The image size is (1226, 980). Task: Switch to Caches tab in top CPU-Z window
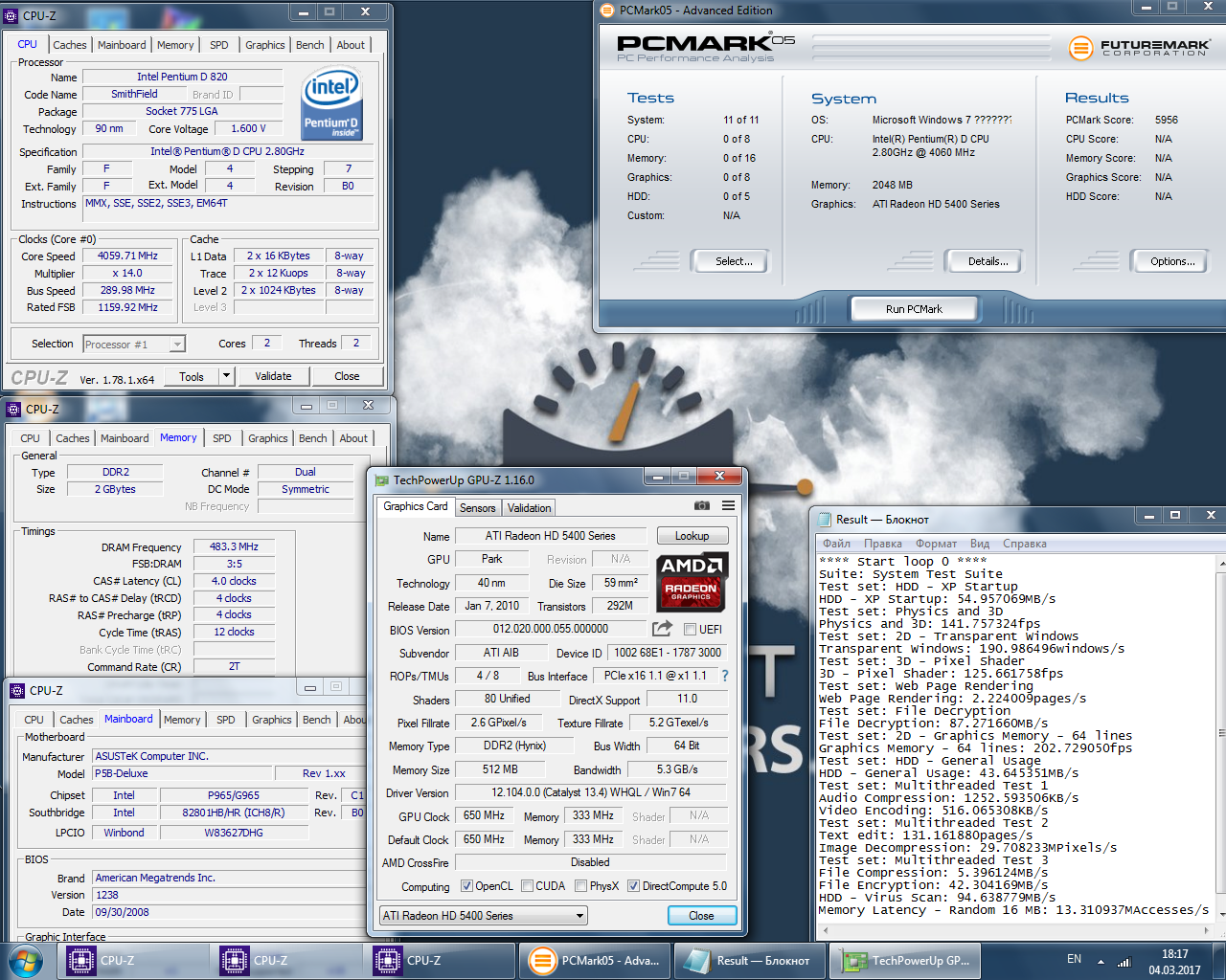click(x=70, y=45)
